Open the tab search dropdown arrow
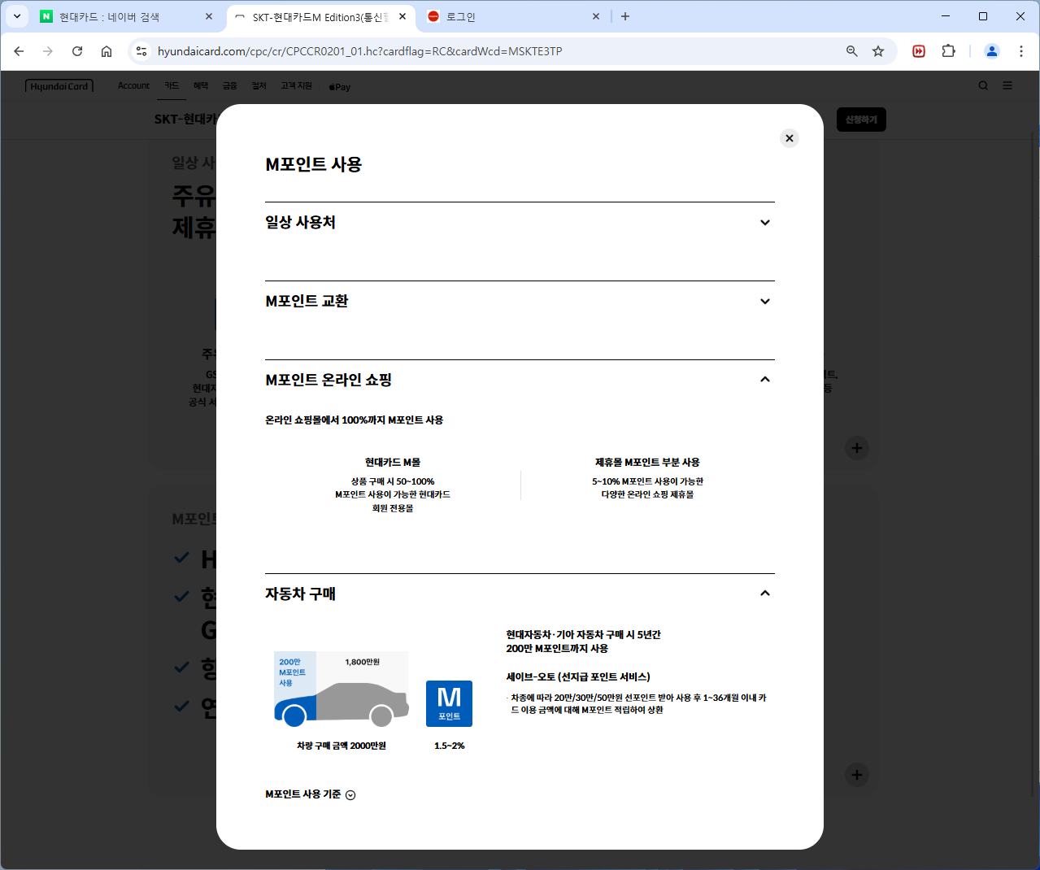The image size is (1040, 870). point(16,16)
